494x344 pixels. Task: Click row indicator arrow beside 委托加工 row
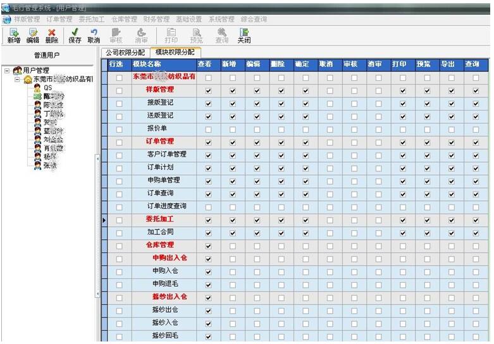point(104,220)
